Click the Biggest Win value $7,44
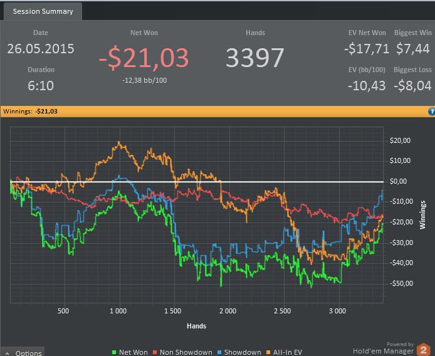 click(413, 48)
